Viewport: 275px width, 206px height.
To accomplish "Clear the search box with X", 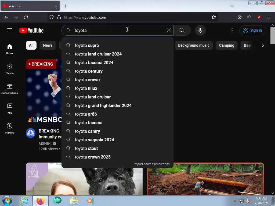I will (x=169, y=30).
